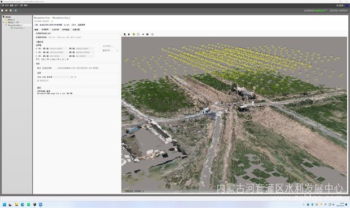Click the square box icon in the 3D view toolbar
This screenshot has height=208, width=350.
[x=138, y=34]
